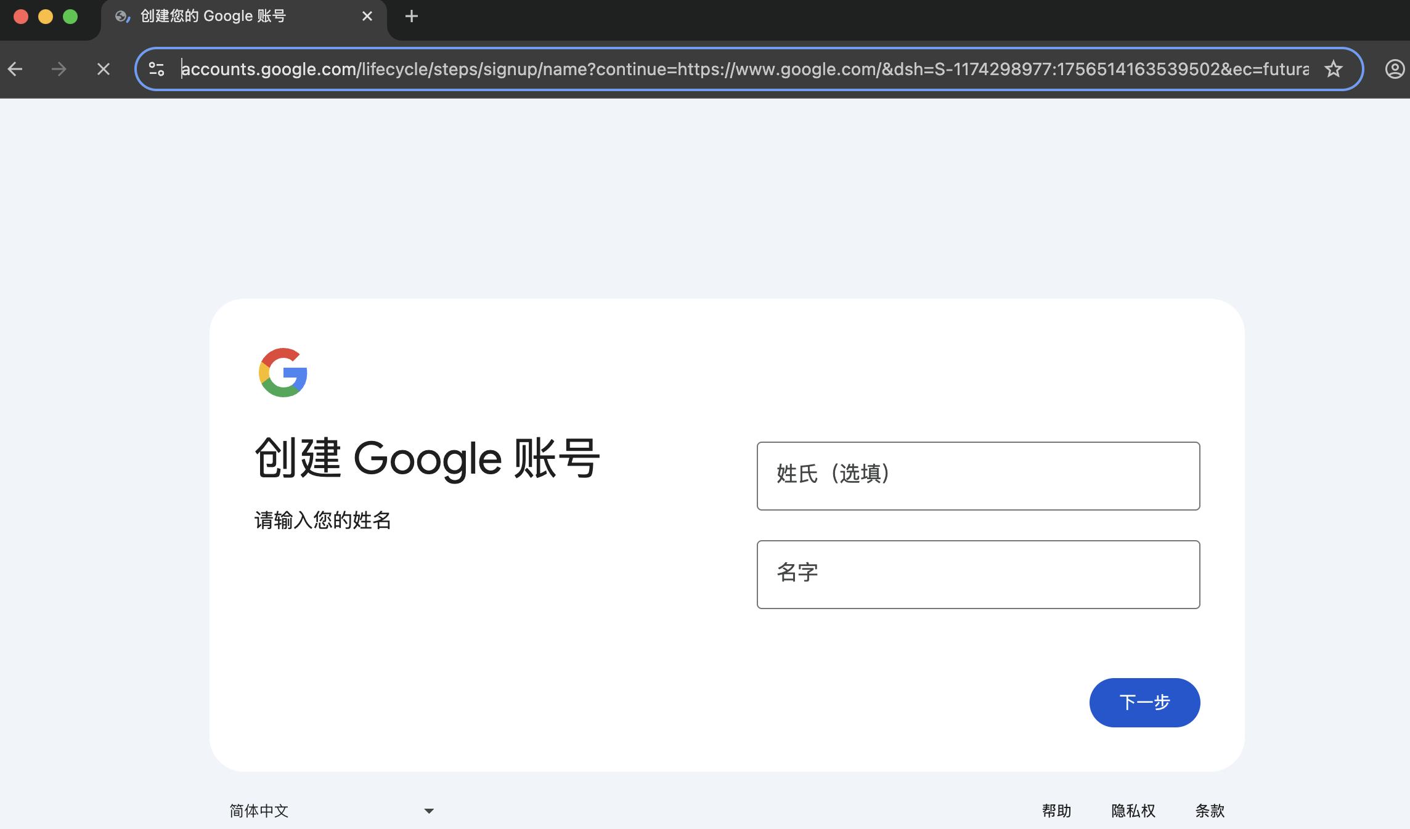Close the Google account creation tab
The height and width of the screenshot is (829, 1410).
(367, 17)
